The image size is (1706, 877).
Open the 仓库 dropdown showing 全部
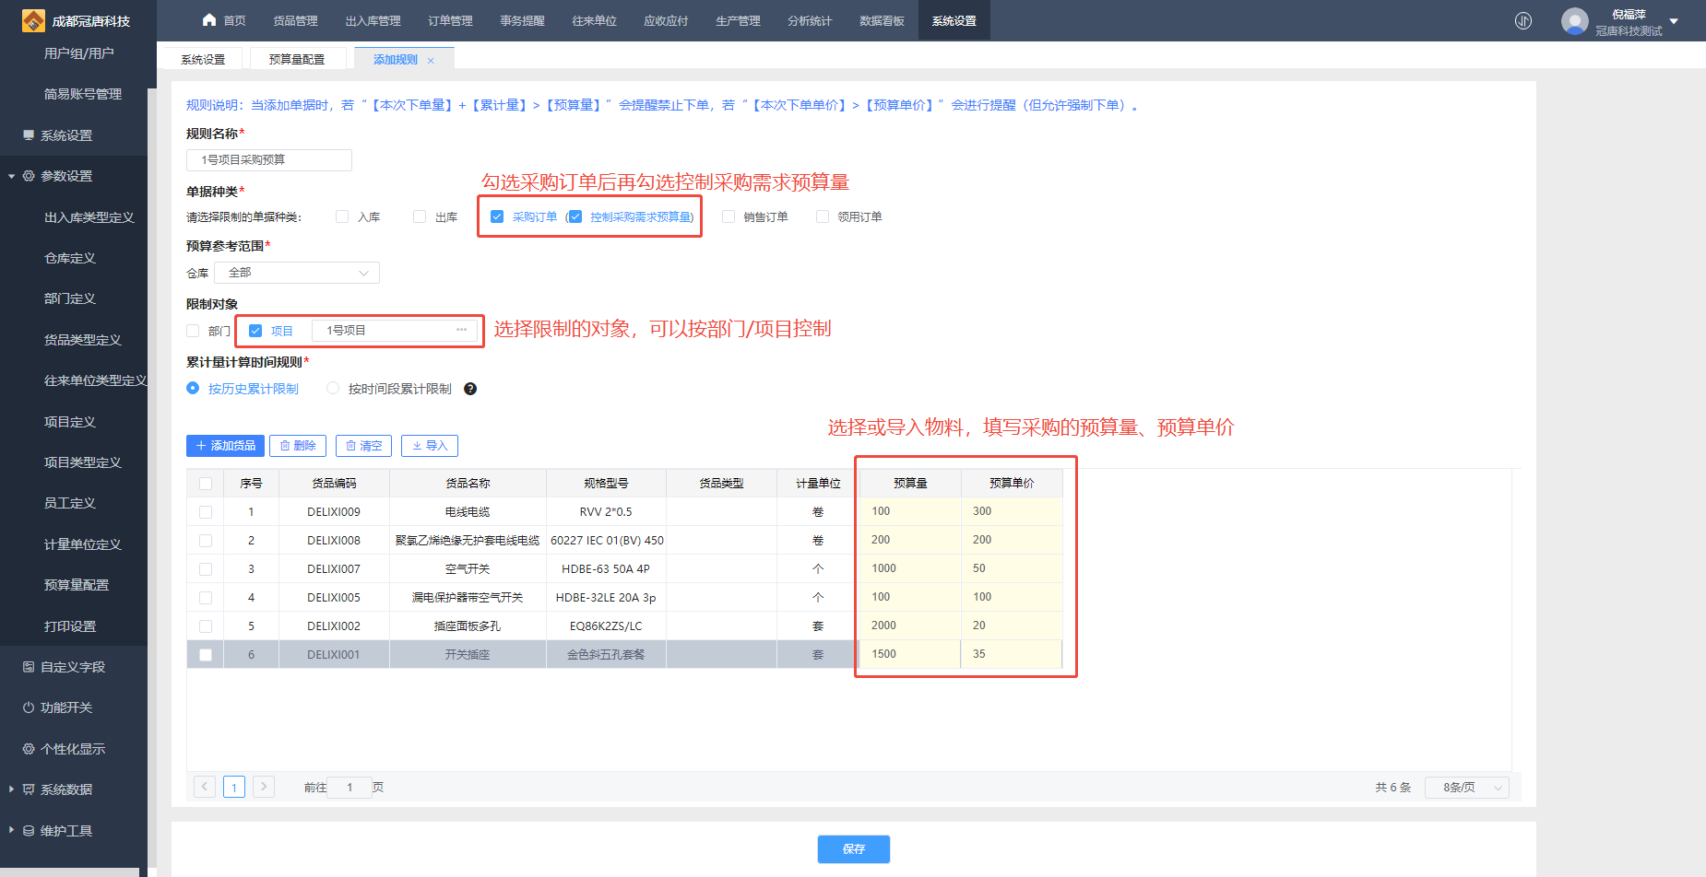pos(297,273)
